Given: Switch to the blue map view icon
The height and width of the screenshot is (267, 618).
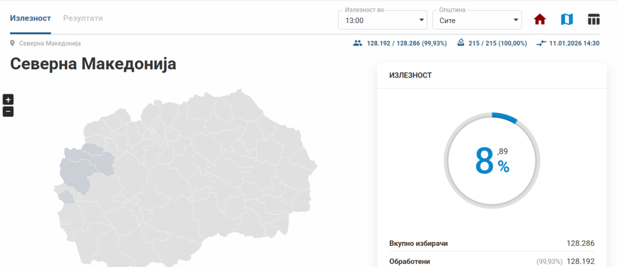Looking at the screenshot, I should point(566,19).
